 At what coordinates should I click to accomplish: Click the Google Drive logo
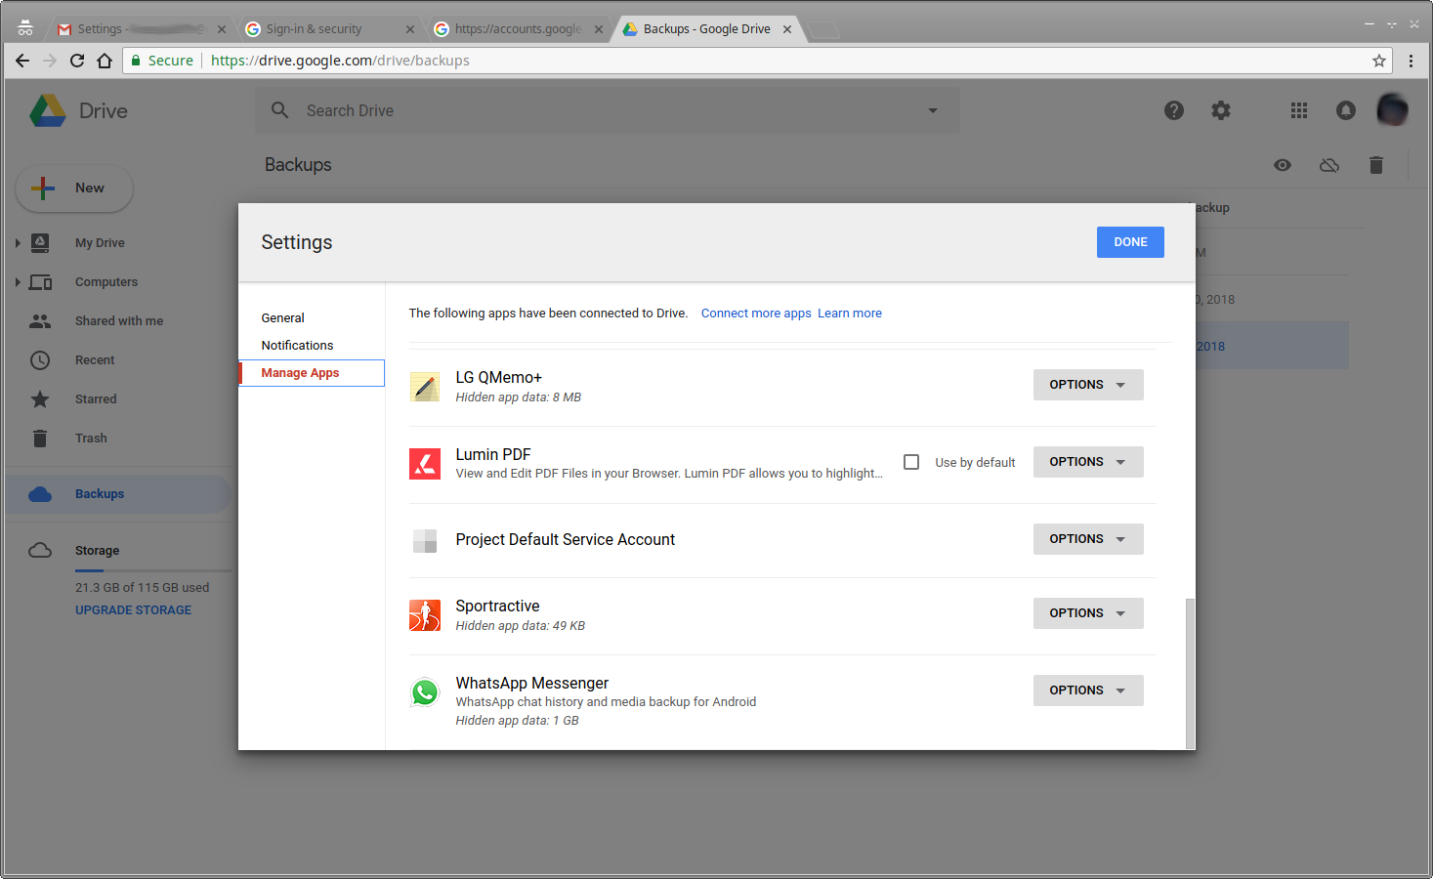(x=47, y=111)
